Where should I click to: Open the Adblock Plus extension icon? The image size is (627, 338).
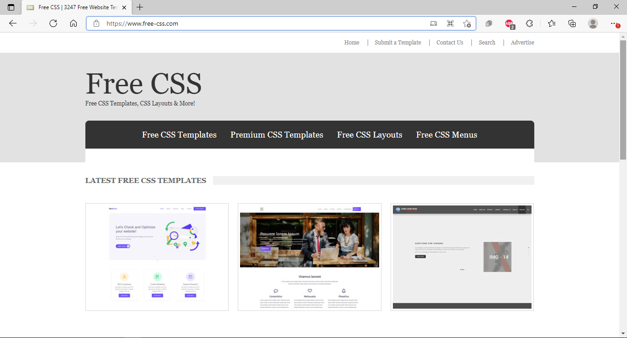pos(509,23)
